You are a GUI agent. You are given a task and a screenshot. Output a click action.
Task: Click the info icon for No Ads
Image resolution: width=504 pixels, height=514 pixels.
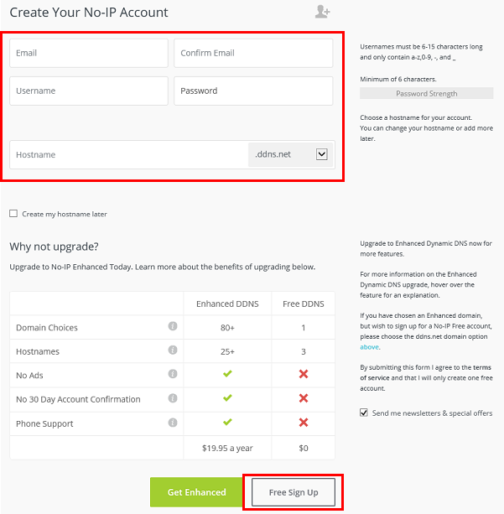click(x=173, y=374)
